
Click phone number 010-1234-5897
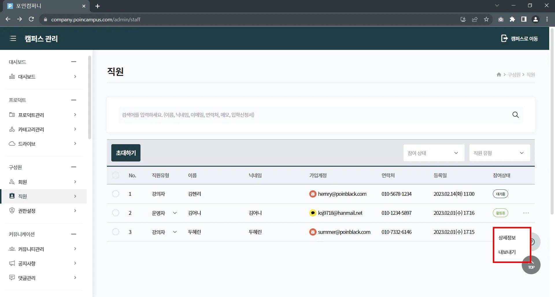coord(397,213)
